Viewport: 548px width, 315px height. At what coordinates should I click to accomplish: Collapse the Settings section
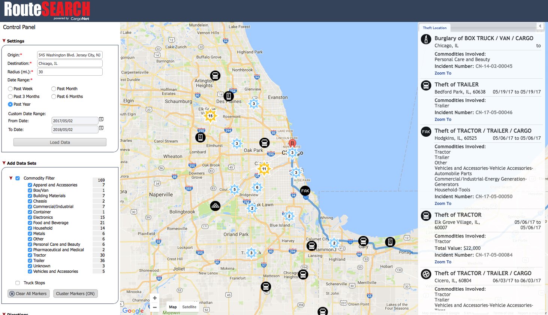[4, 41]
